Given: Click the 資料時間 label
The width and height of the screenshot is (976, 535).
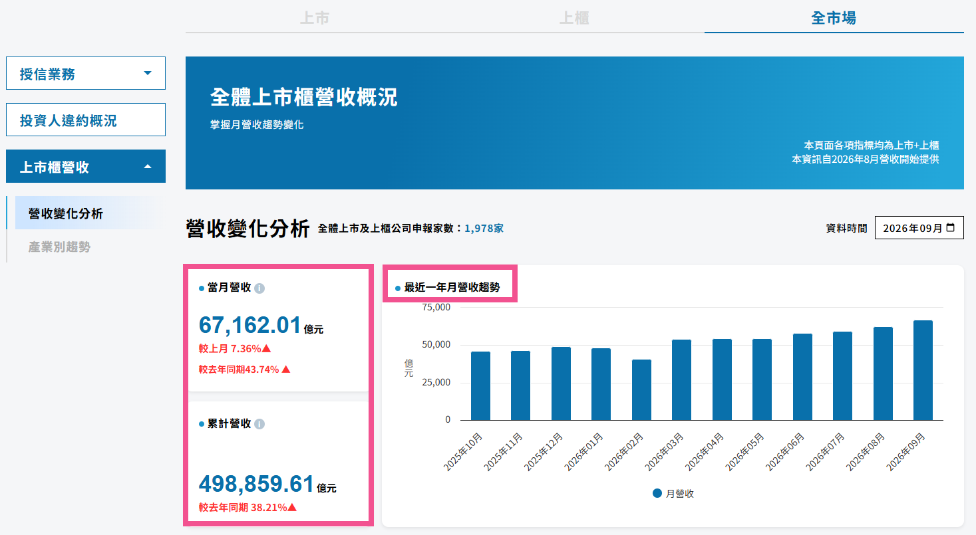Looking at the screenshot, I should (847, 228).
